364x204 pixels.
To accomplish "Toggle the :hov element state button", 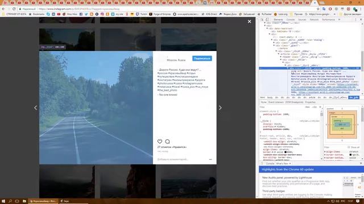I will pyautogui.click(x=307, y=107).
